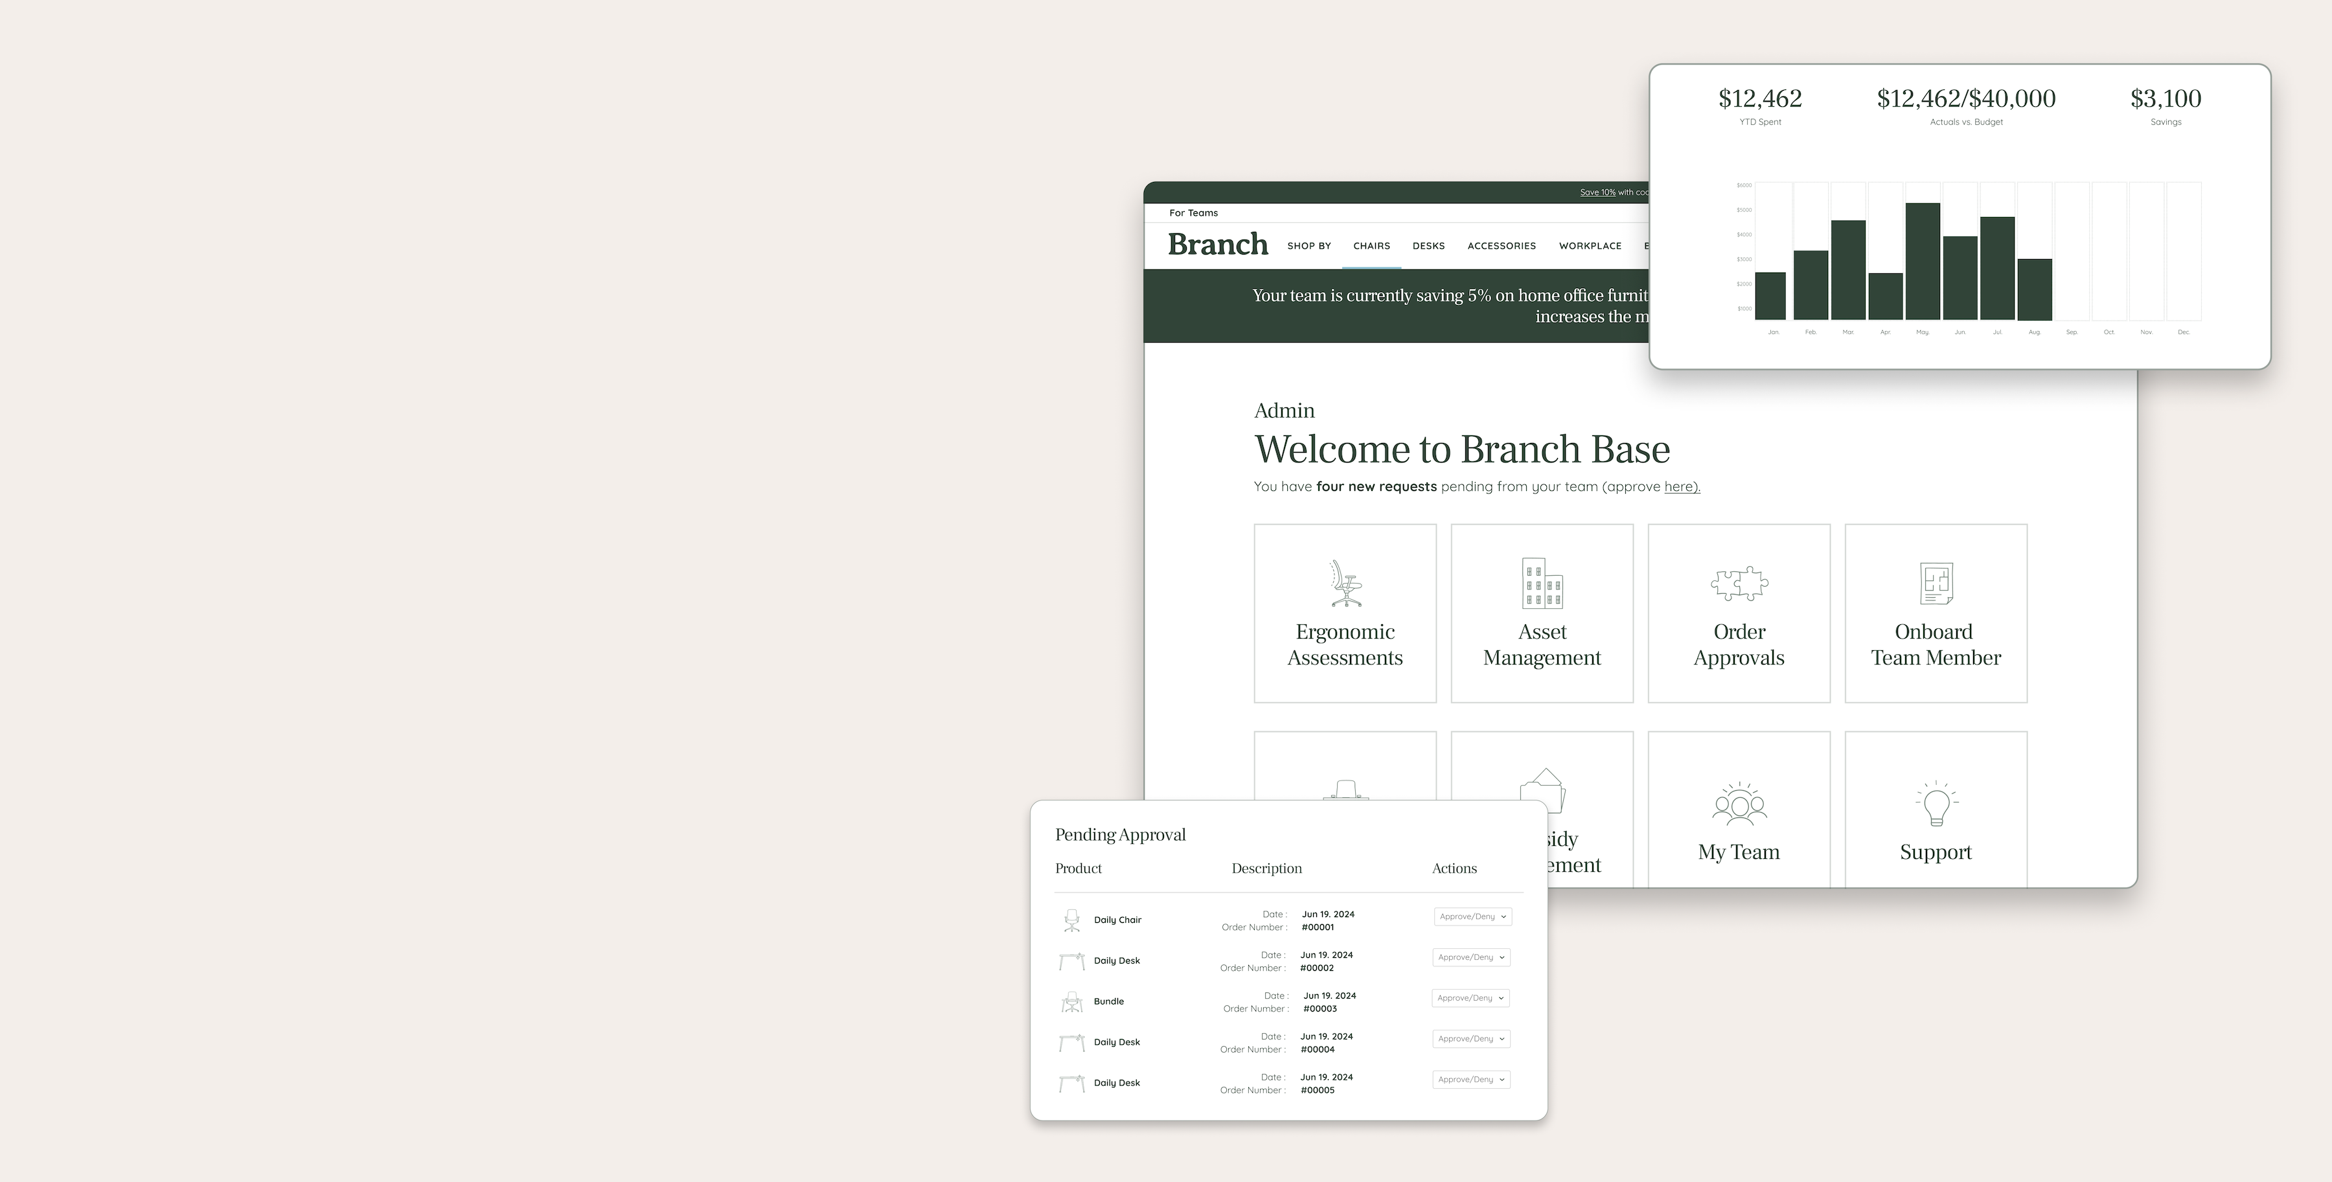
Task: Click the Daily Chair product icon
Action: (x=1072, y=920)
